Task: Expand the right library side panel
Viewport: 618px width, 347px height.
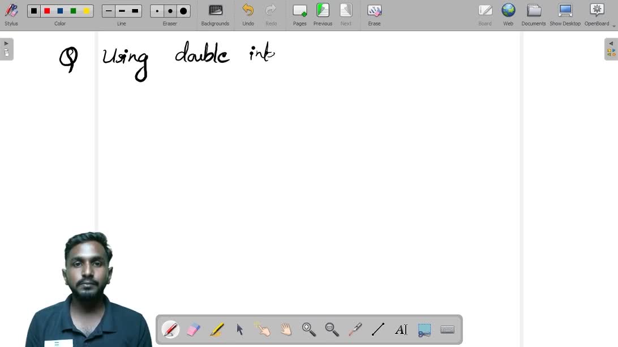Action: click(x=611, y=49)
